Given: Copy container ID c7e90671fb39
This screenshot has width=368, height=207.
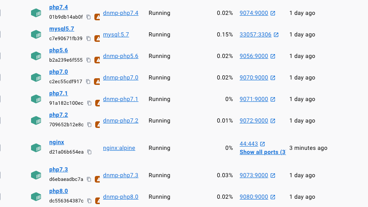Looking at the screenshot, I should pos(89,39).
